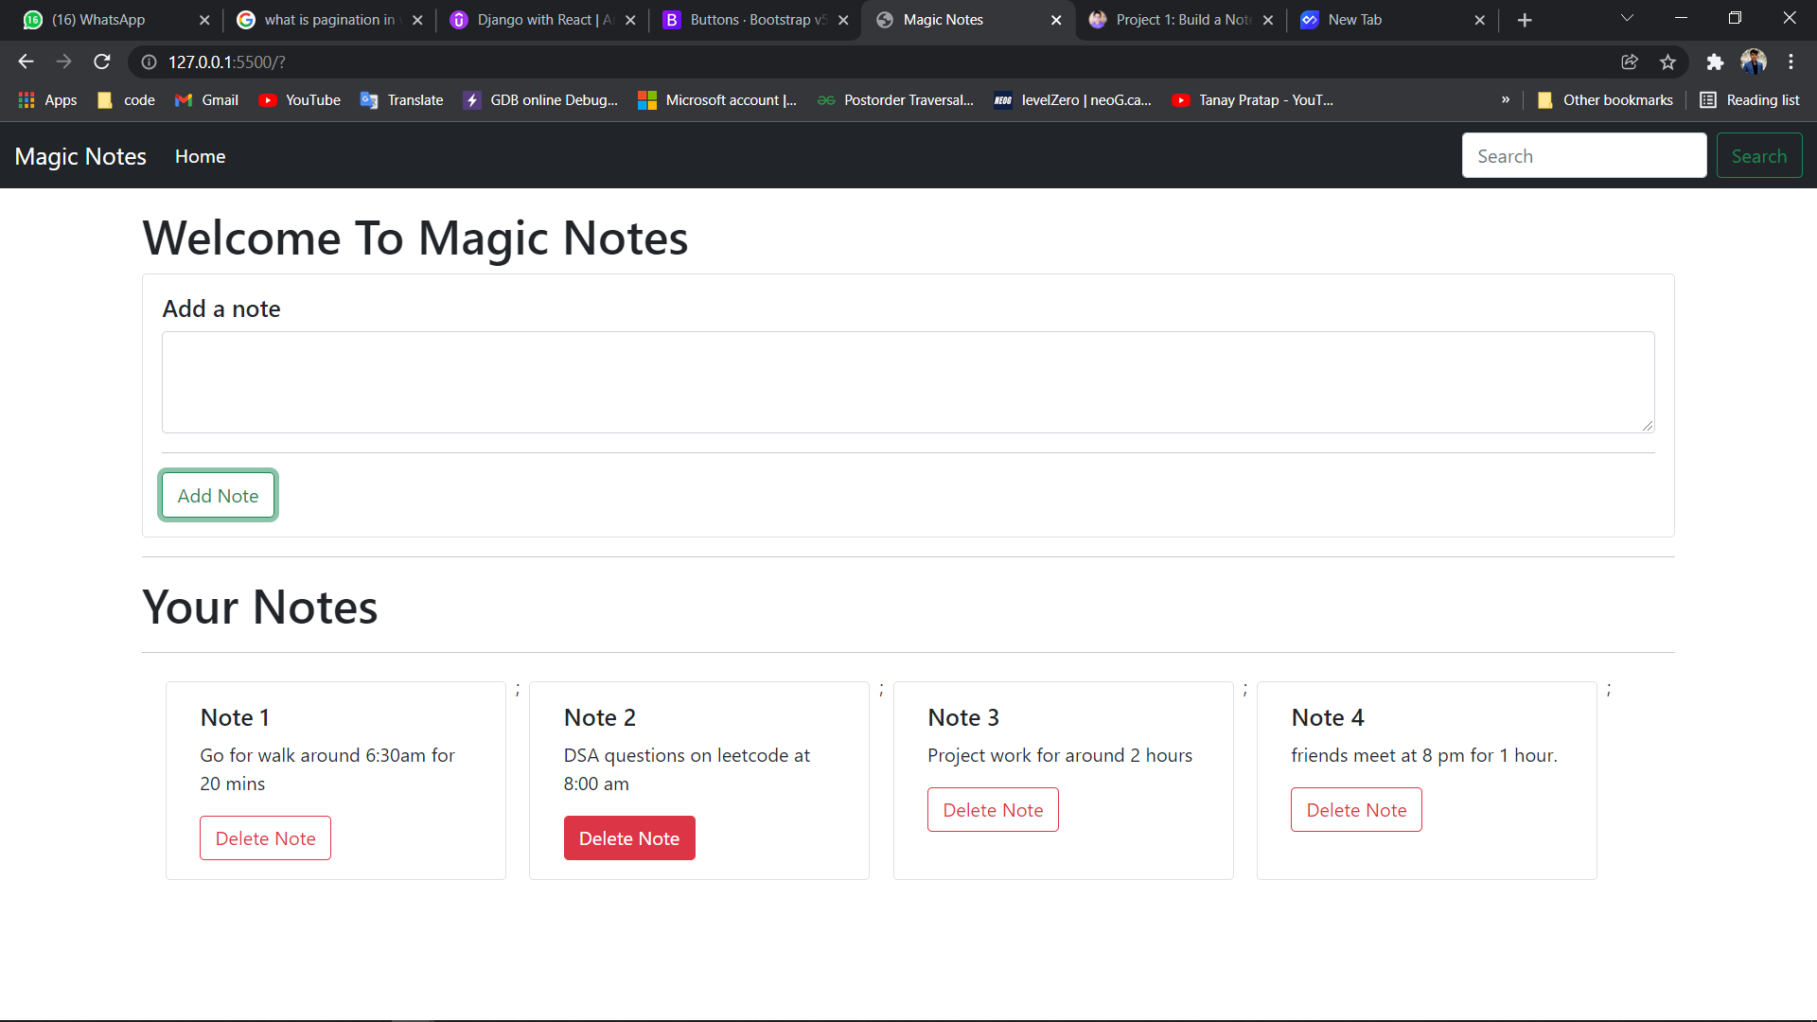1817x1022 pixels.
Task: Go back to previous page
Action: click(26, 62)
